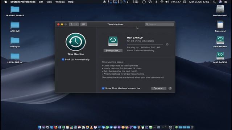Image resolution: width=232 pixels, height=130 pixels.
Task: Open the App Store from the Dock
Action: tap(135, 127)
